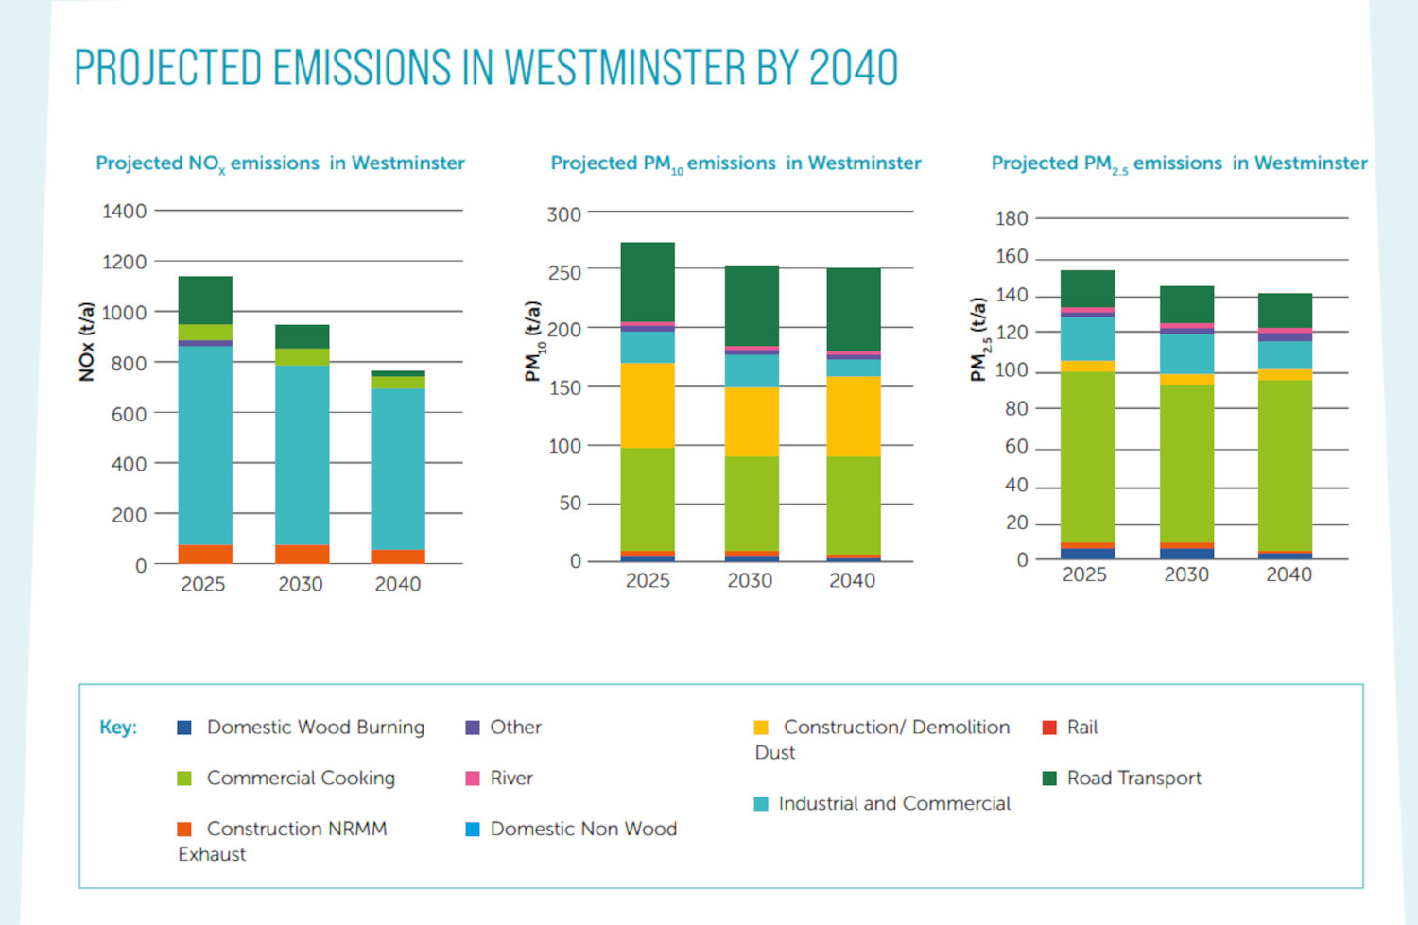Click the Industrial and Commercial teal swatch
Screen dimensions: 1418x925
(x=761, y=804)
